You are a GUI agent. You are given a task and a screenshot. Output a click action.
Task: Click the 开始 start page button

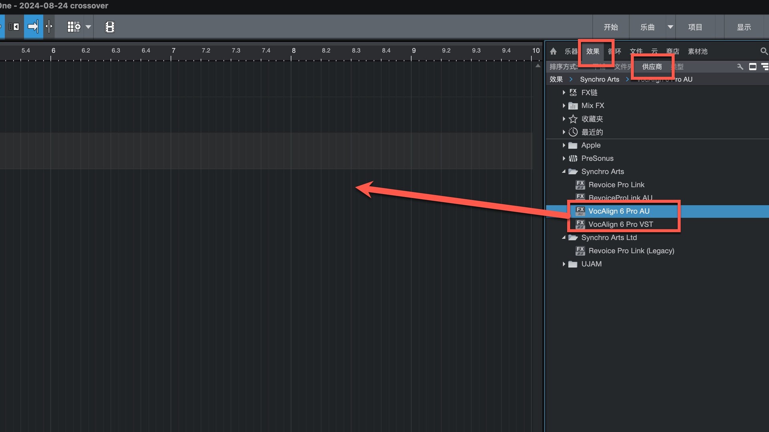[x=611, y=27]
